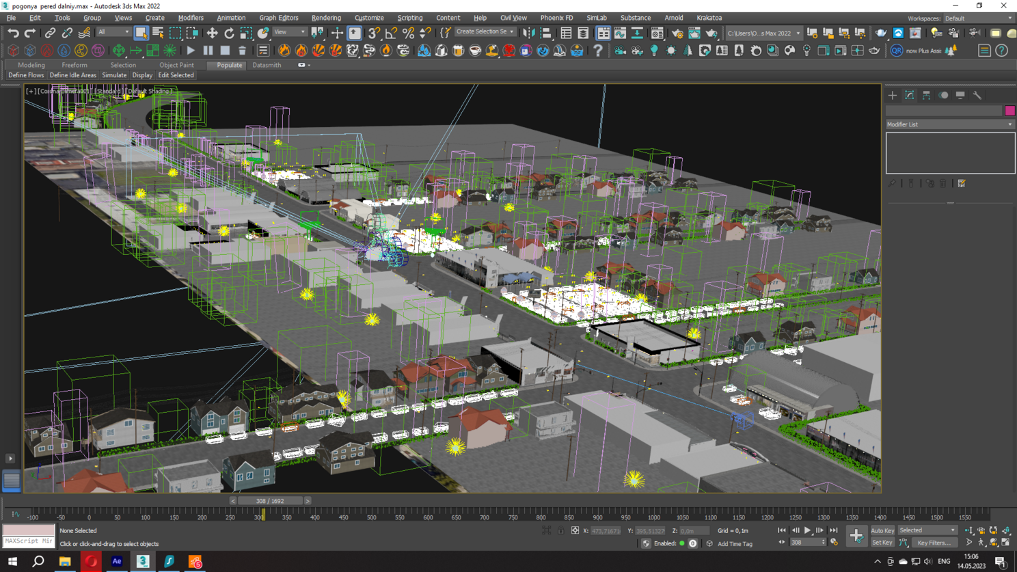The width and height of the screenshot is (1017, 572).
Task: Open the Hierarchy command panel tab
Action: pos(926,96)
